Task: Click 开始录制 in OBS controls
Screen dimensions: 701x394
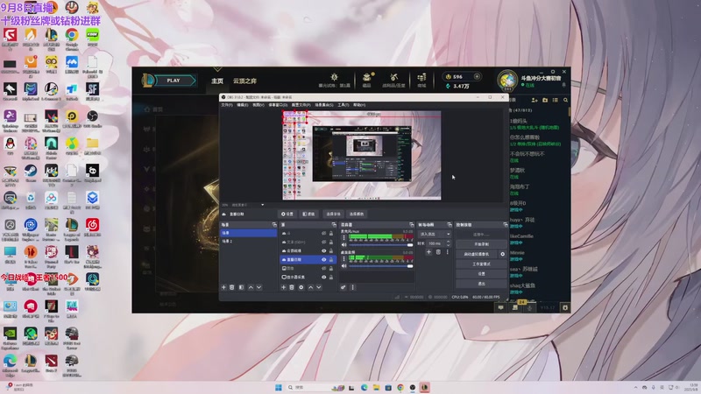Action: [x=481, y=244]
